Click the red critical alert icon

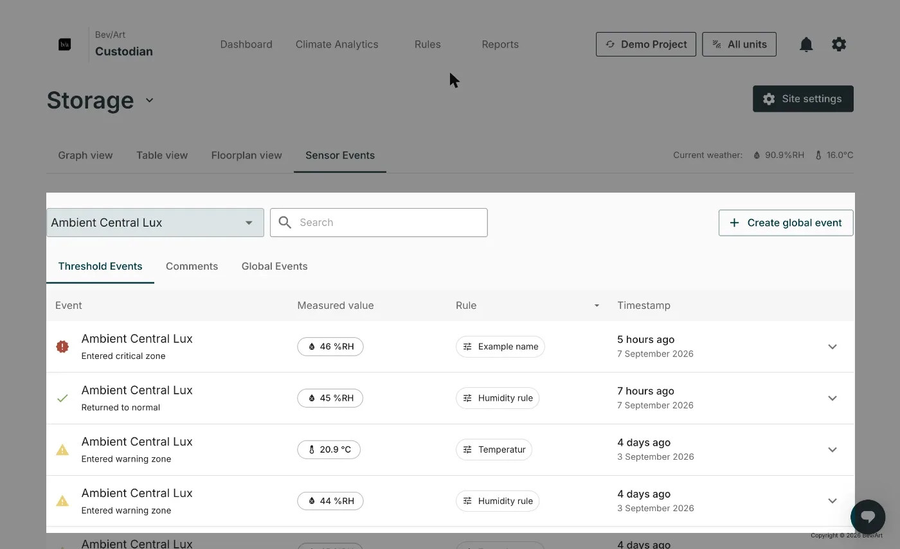(x=62, y=347)
